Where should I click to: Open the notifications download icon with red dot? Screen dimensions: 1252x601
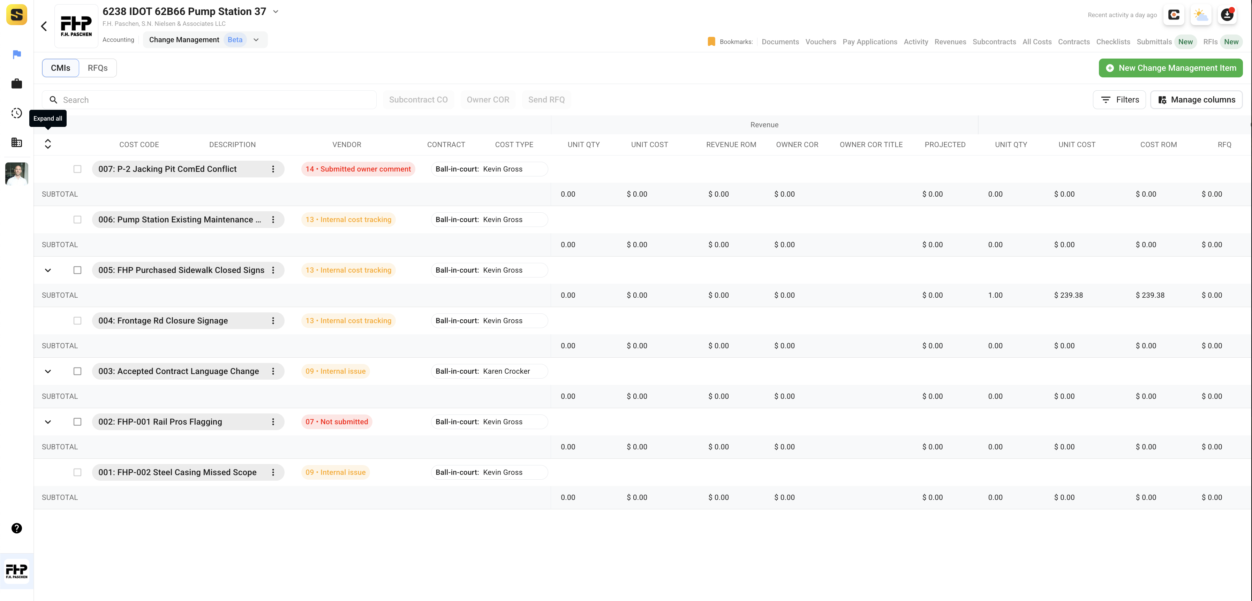pos(1227,15)
